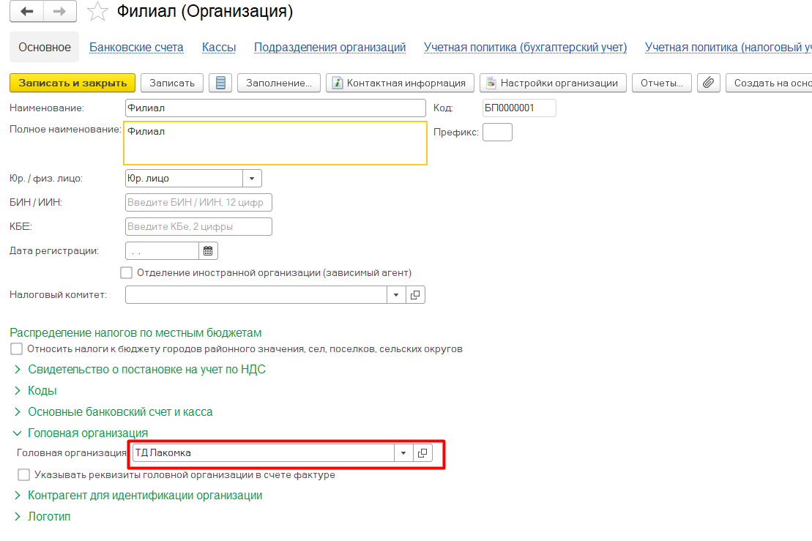
Task: Expand the Логотип section
Action: pyautogui.click(x=48, y=516)
